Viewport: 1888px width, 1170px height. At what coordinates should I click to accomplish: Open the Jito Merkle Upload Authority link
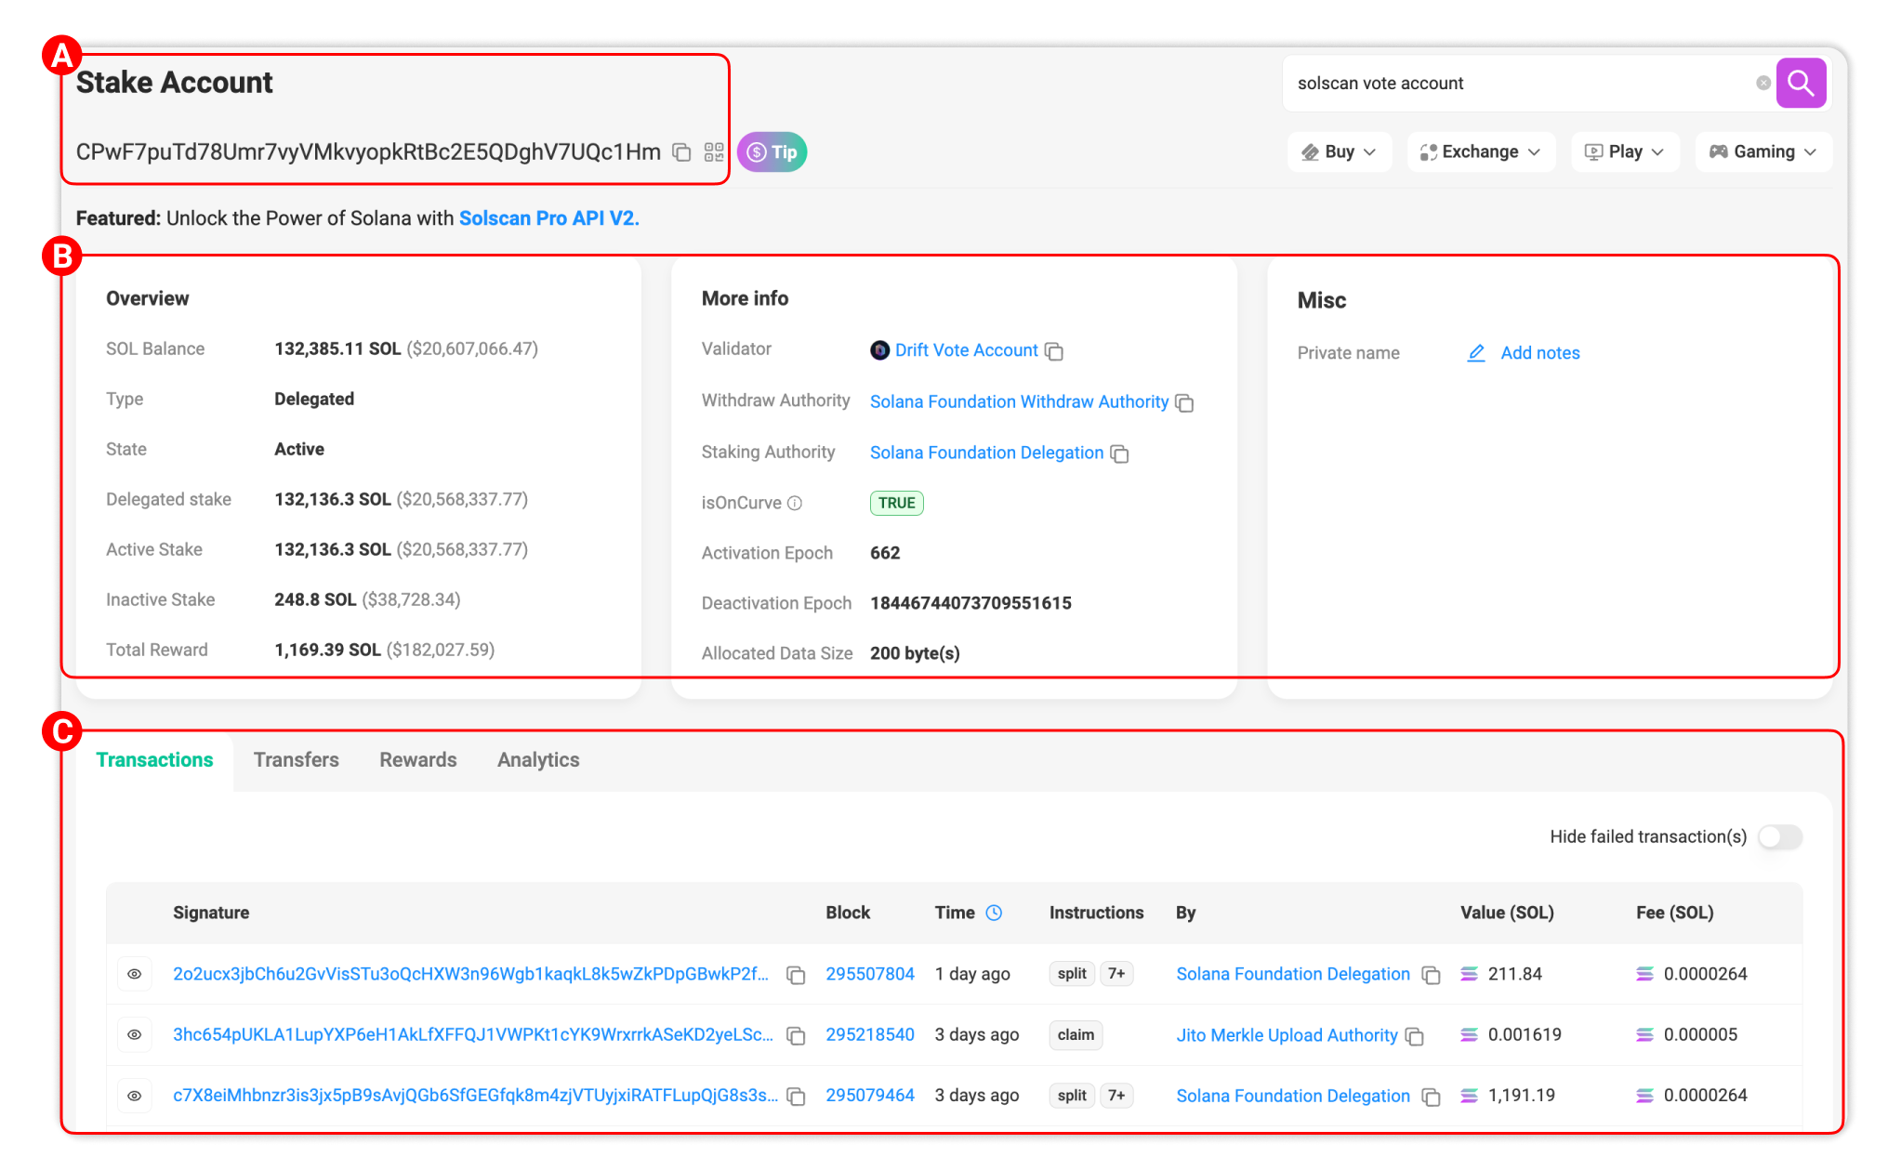coord(1287,1035)
